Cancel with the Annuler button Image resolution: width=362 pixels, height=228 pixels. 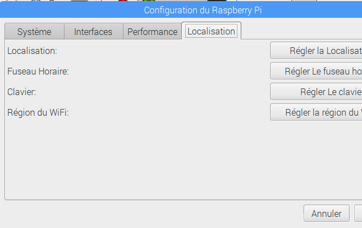tap(326, 214)
